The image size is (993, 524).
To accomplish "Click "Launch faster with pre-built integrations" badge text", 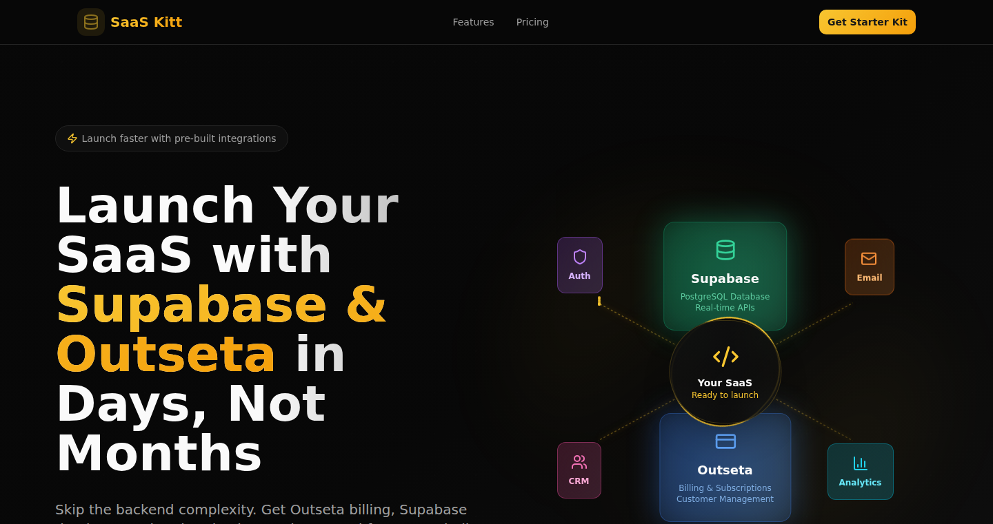I will coord(179,138).
